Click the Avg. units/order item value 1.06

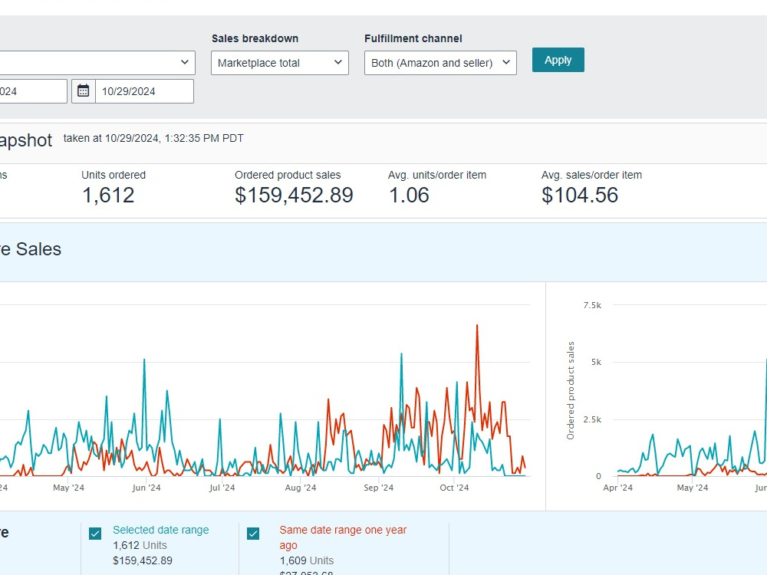tap(409, 195)
